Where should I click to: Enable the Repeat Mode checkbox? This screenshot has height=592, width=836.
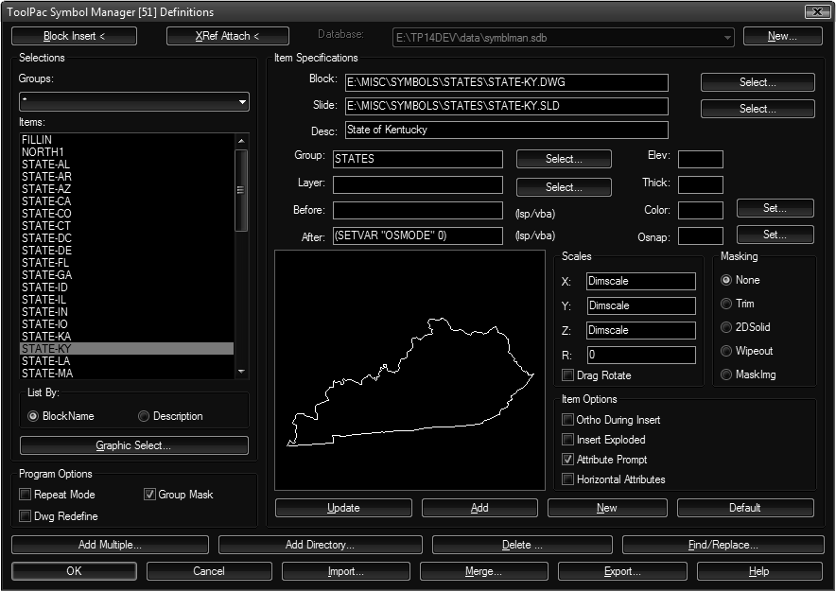click(x=25, y=495)
